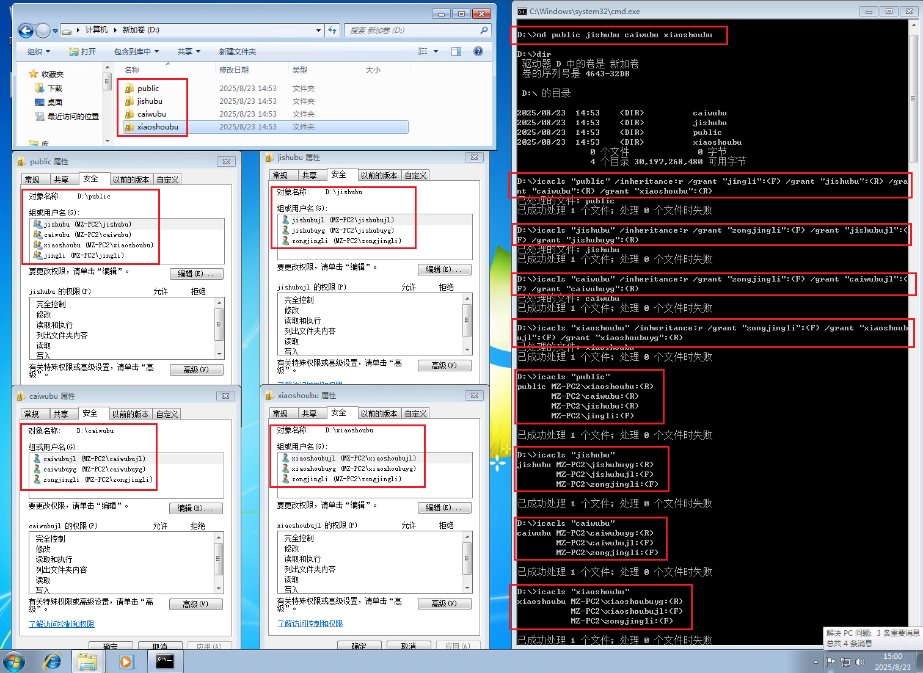Open the Windows Start orb
Viewport: 923px width, 673px height.
coord(14,661)
